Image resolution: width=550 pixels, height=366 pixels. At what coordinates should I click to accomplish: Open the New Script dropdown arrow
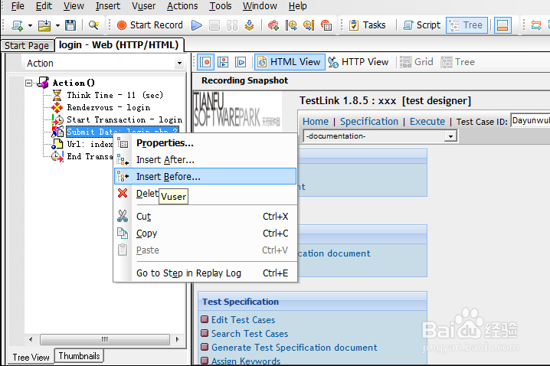pyautogui.click(x=30, y=25)
